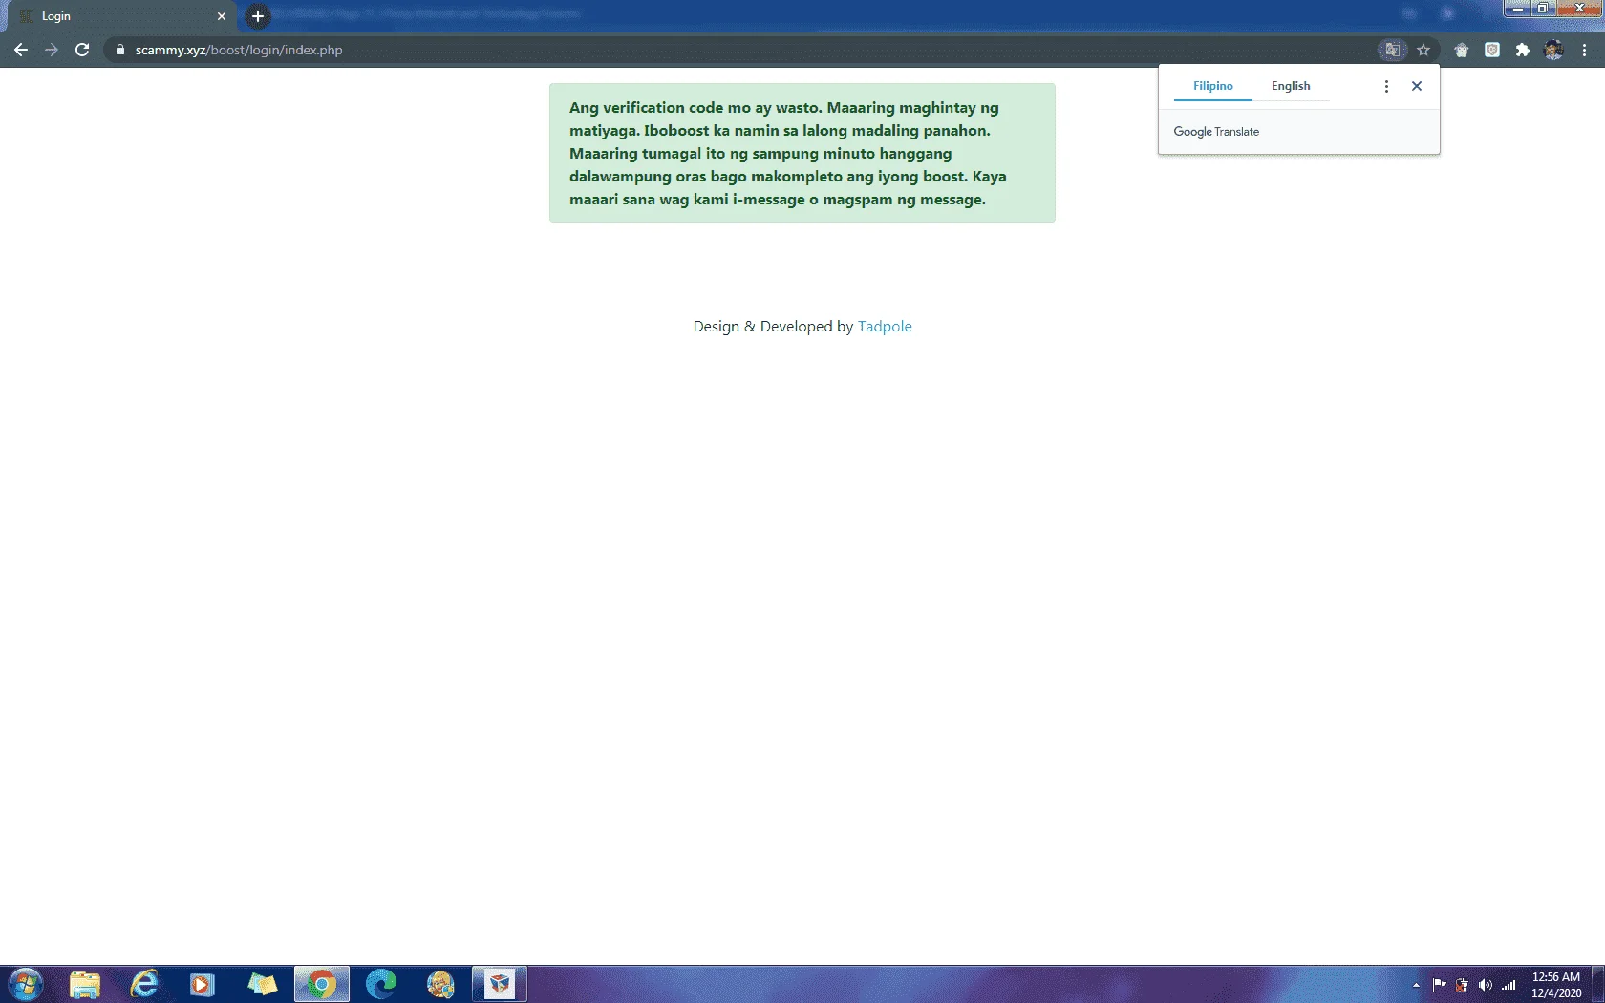This screenshot has width=1605, height=1003.
Task: Bookmark this page with the star
Action: coord(1423,50)
